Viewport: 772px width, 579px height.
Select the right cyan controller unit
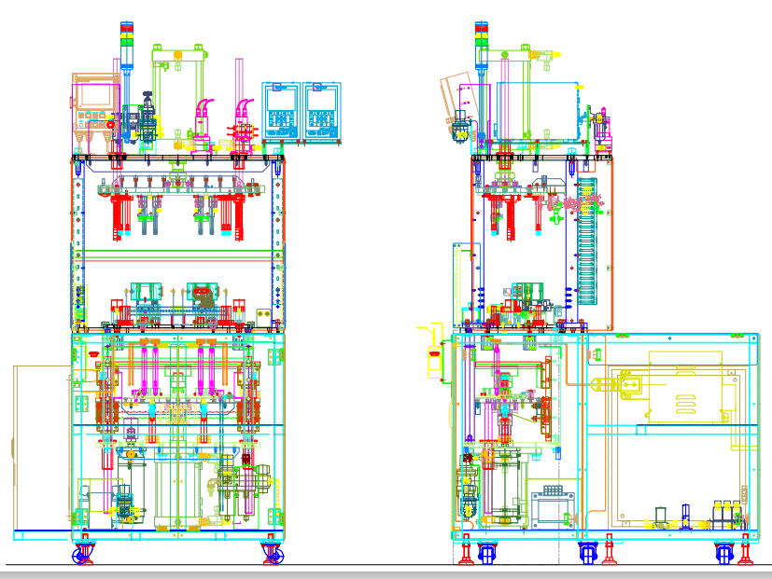click(x=320, y=111)
